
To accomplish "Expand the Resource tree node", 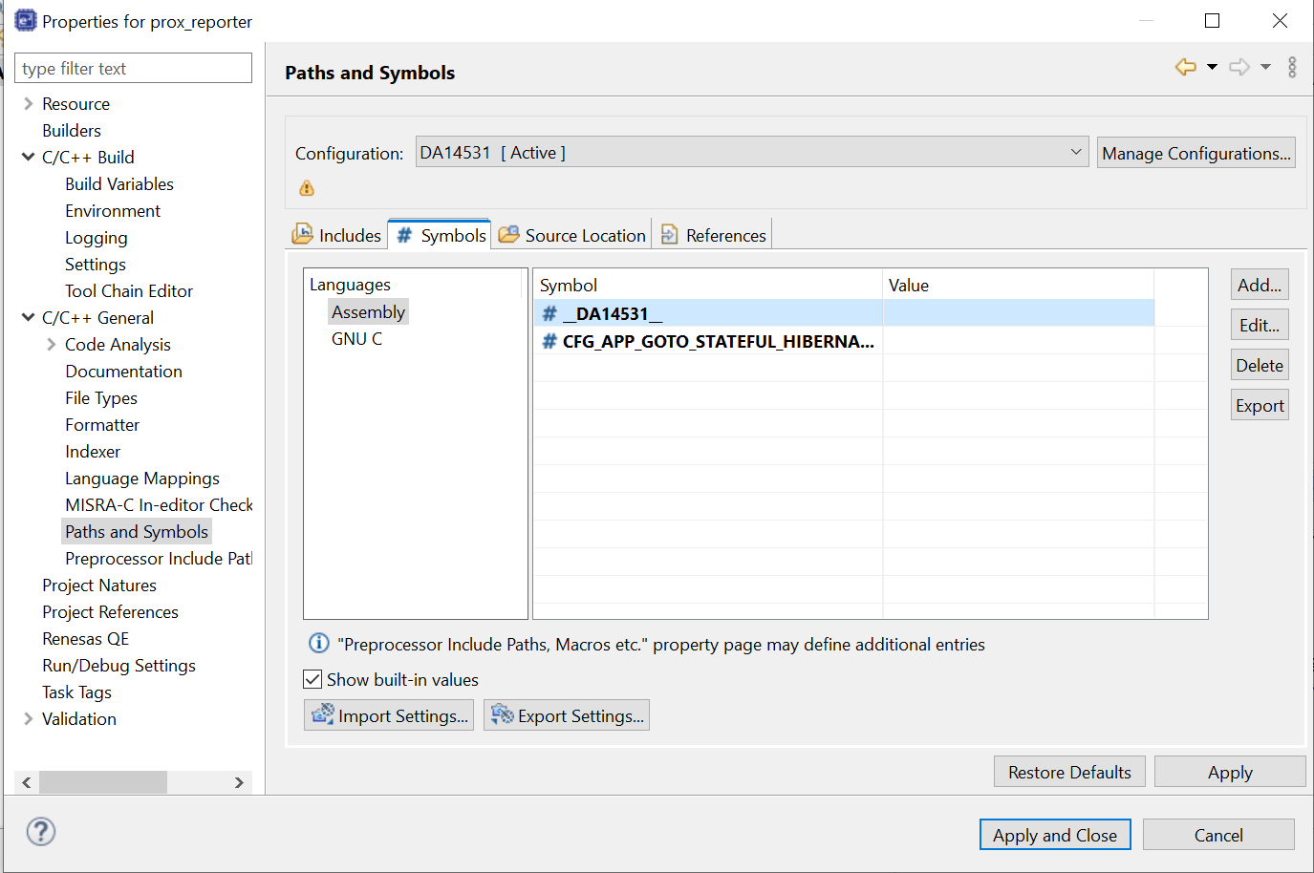I will [x=29, y=103].
